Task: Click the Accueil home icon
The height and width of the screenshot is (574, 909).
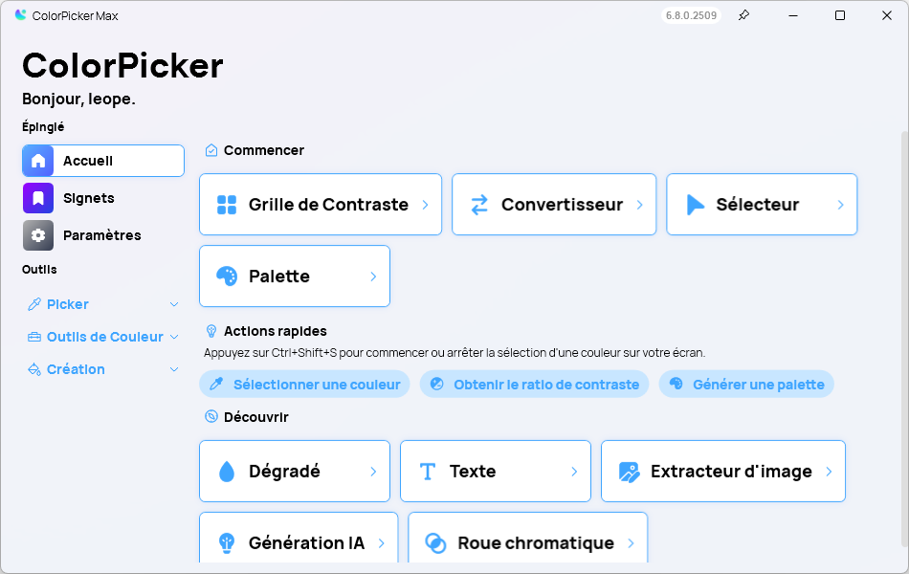Action: 38,161
